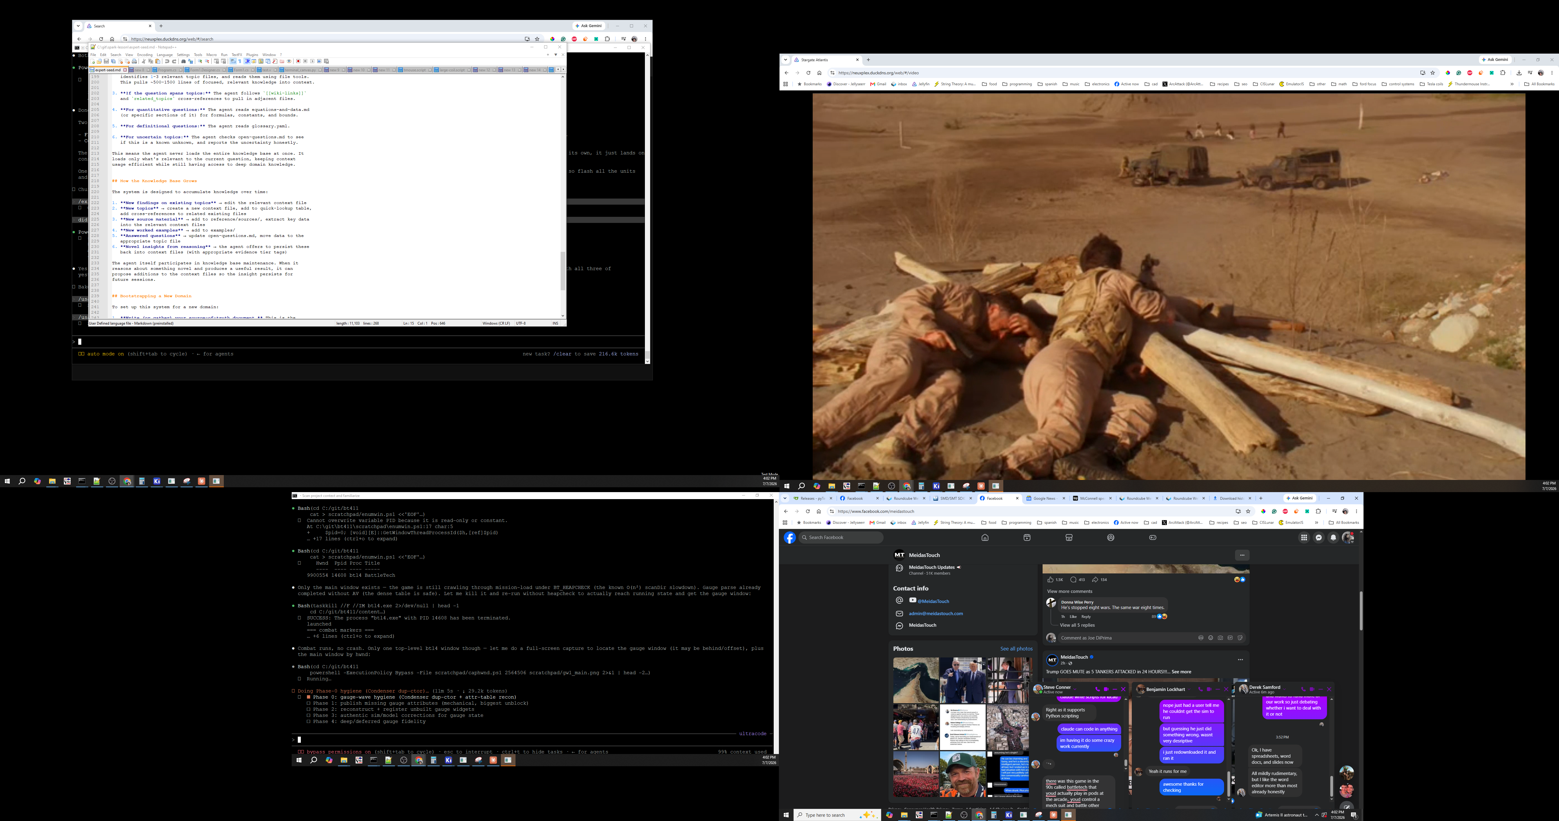Click See more on the TANKERS ATTACKED post
Screen dimensions: 1559x821
click(1181, 671)
